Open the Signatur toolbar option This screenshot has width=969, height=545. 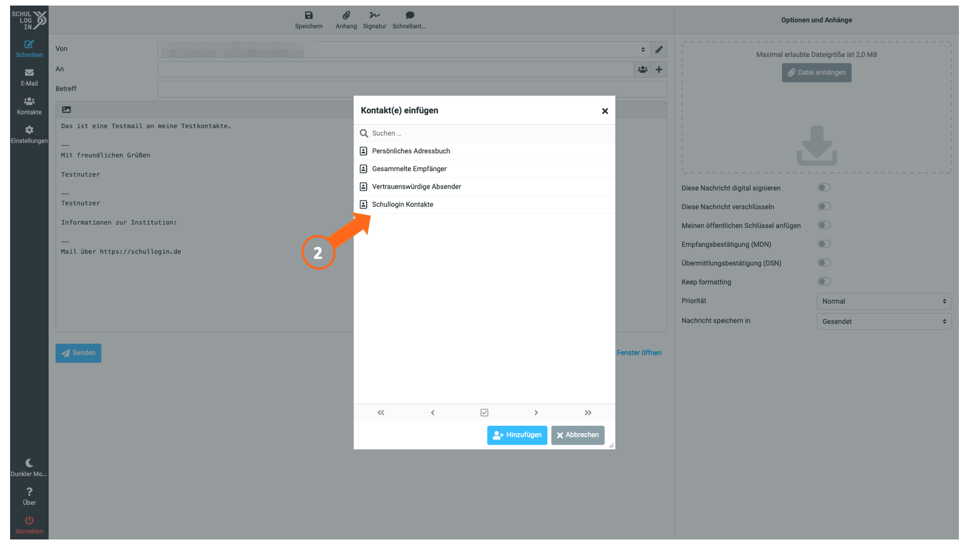click(374, 20)
